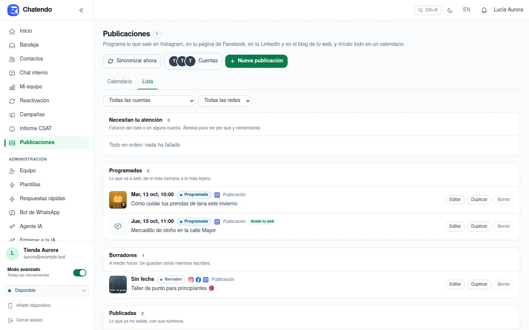Open the Taller de punto draft thumbnail
The height and width of the screenshot is (330, 529).
pyautogui.click(x=118, y=285)
